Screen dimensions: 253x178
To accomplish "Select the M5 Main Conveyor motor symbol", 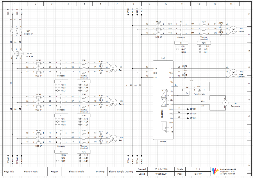I will tap(233, 73).
